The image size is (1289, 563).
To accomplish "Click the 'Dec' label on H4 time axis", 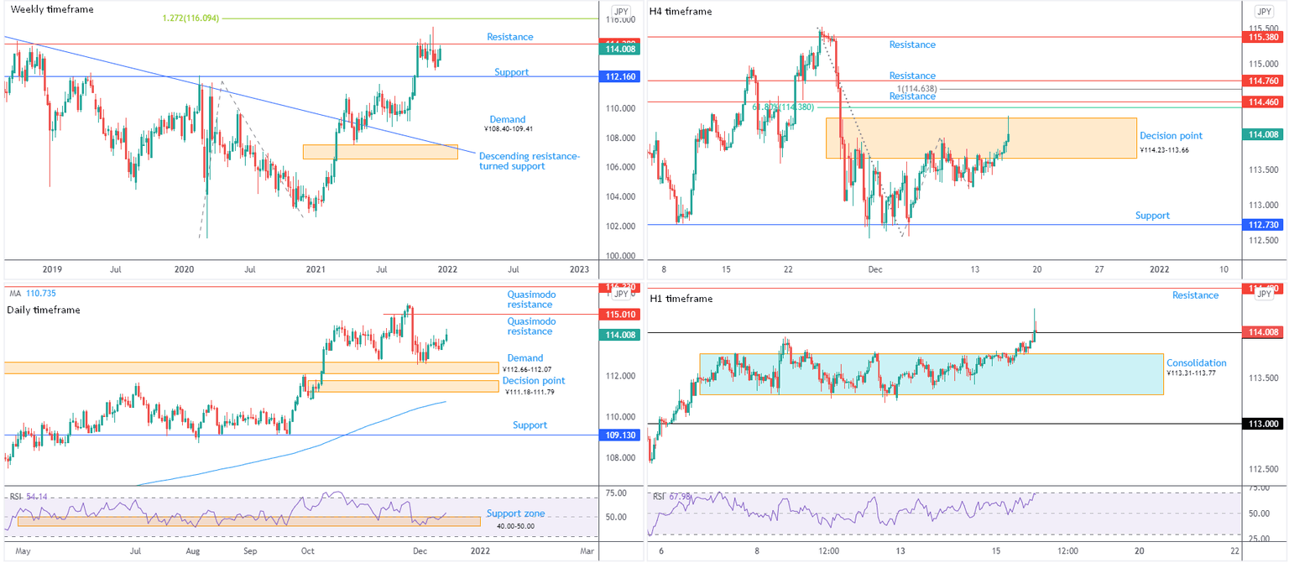I will 875,269.
